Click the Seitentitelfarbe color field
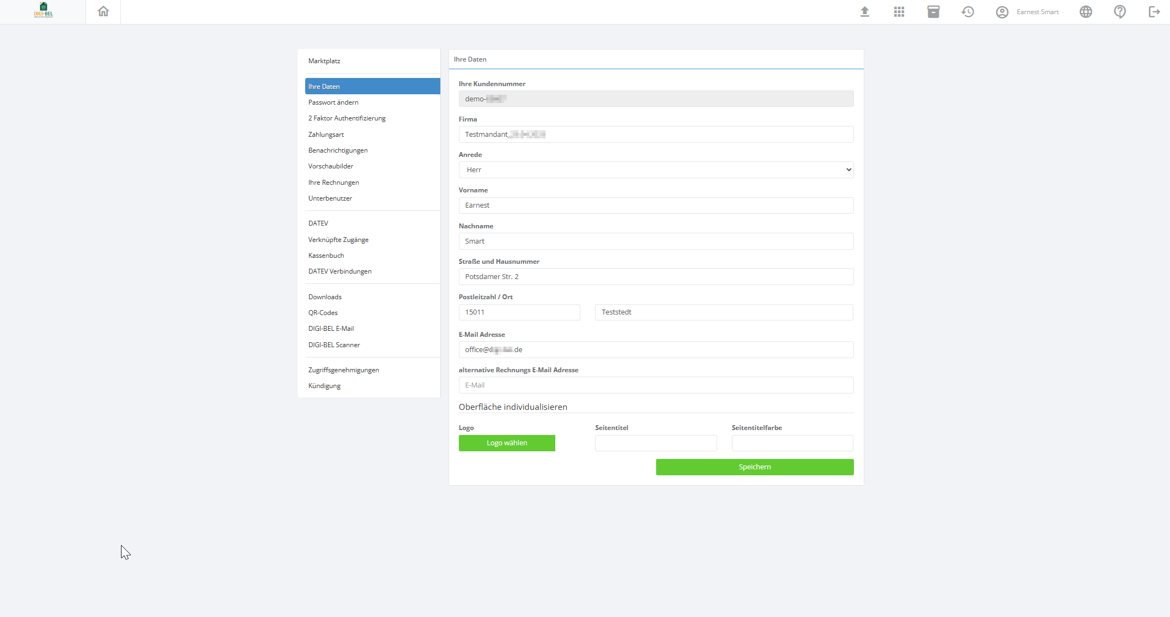 [792, 443]
